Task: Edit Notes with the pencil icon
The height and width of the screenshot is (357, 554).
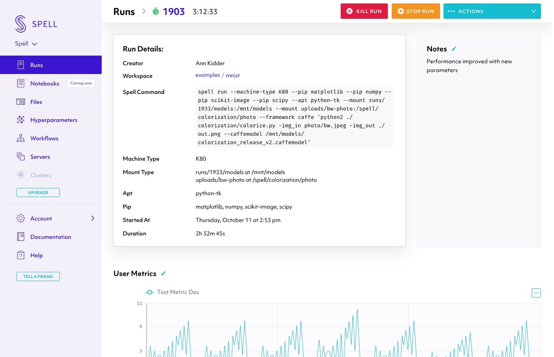Action: 454,49
